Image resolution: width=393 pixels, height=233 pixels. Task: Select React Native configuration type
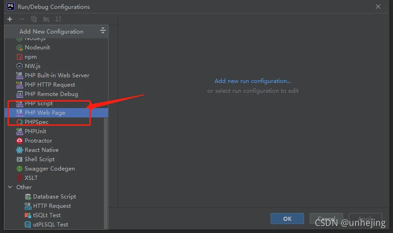pos(41,150)
